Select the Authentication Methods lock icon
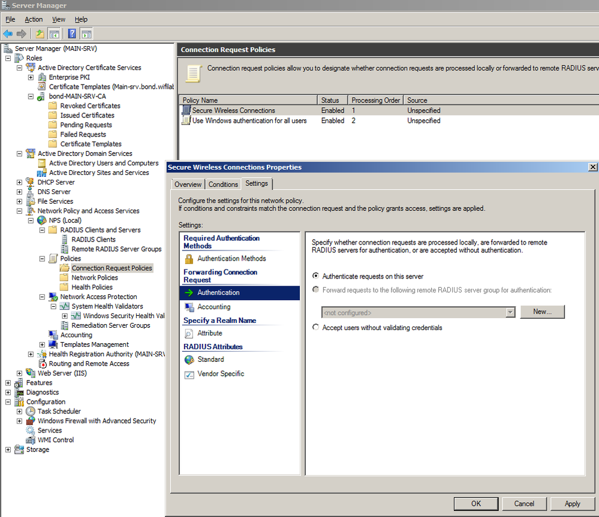The image size is (599, 517). point(189,259)
